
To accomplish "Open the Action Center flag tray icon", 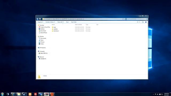I will 156,94.
